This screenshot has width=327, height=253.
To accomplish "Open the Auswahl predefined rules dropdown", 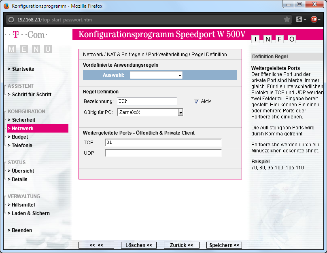I will [156, 75].
